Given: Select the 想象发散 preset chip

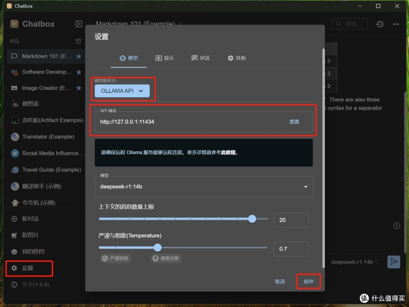Looking at the screenshot, I should point(166,258).
